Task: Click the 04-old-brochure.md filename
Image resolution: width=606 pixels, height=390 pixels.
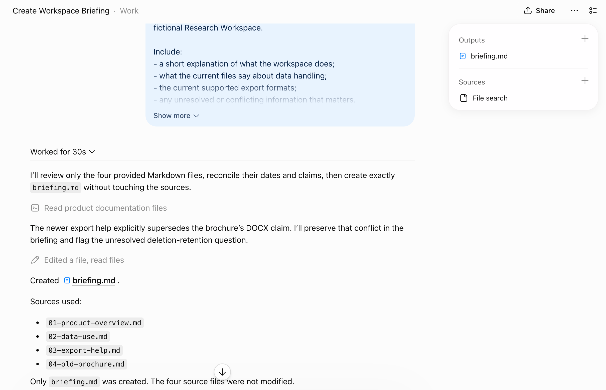Action: tap(86, 364)
